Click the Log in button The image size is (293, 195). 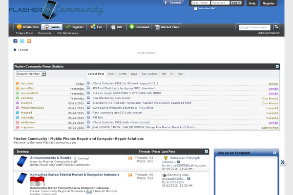click(236, 2)
